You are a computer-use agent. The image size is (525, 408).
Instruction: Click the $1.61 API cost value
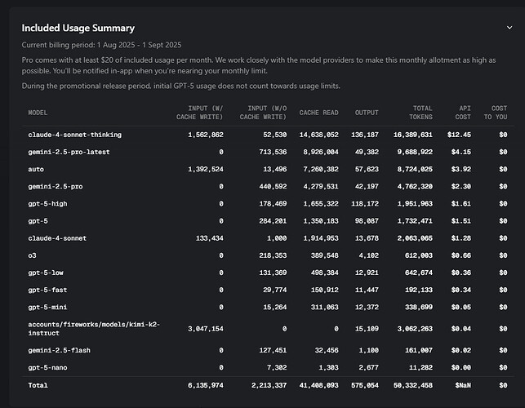click(461, 203)
